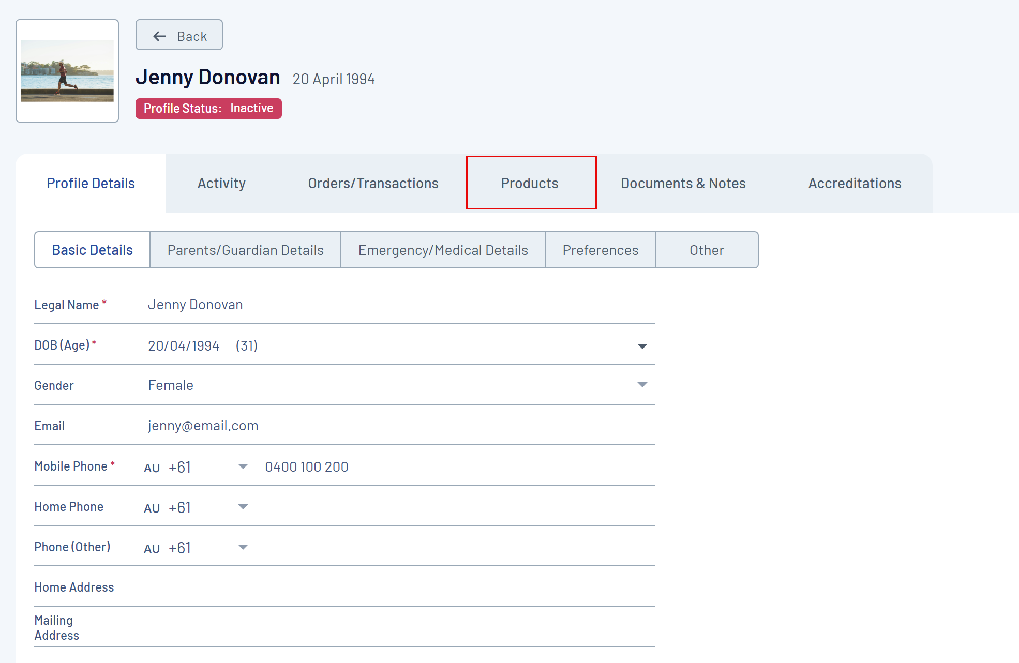This screenshot has width=1019, height=663.
Task: Expand the Mobile Phone country code dropdown
Action: point(243,466)
